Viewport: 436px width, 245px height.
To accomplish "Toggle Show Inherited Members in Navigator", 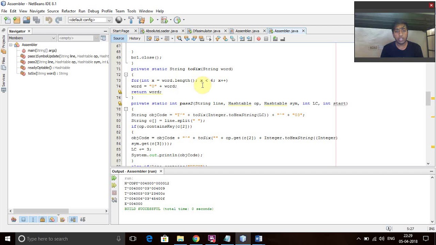I will coord(14,219).
